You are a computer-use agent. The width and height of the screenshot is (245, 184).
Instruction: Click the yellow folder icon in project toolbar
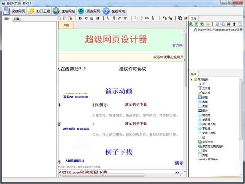[207, 24]
